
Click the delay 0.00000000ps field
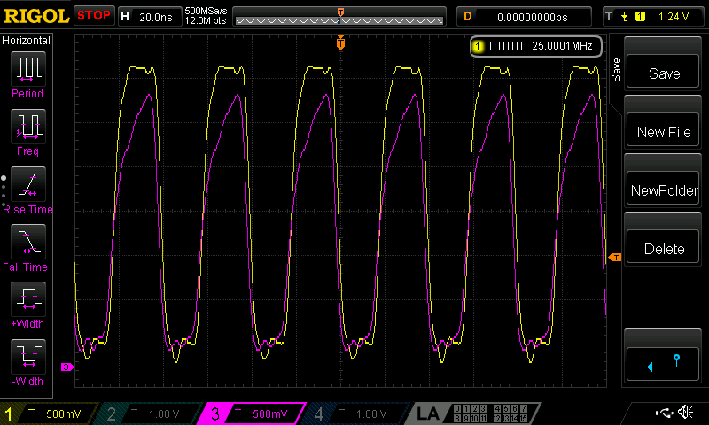point(524,17)
